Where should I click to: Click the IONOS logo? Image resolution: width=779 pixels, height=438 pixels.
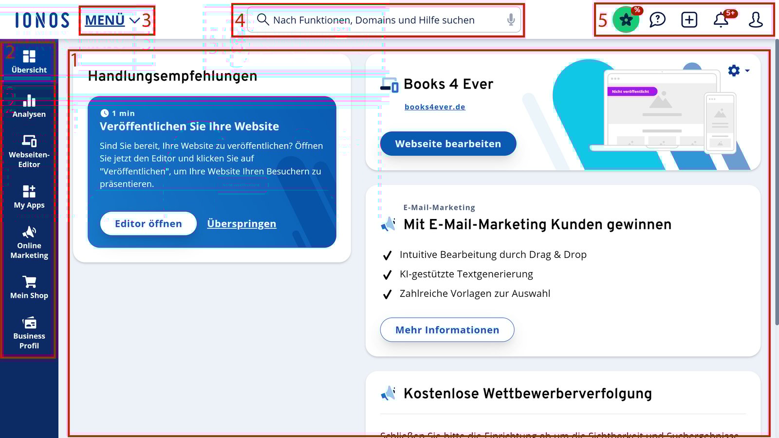[x=41, y=20]
